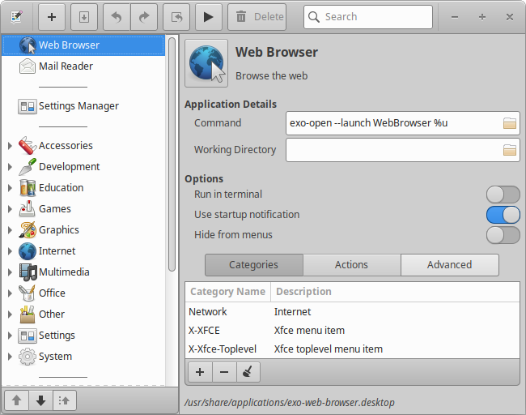Expand the Other category

coord(10,314)
